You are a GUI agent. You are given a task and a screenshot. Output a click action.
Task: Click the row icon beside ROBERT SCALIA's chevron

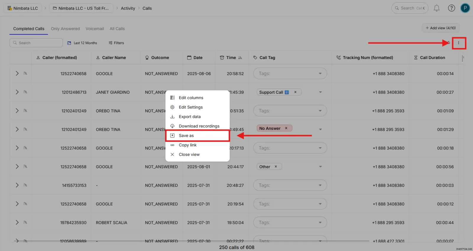tap(25, 222)
